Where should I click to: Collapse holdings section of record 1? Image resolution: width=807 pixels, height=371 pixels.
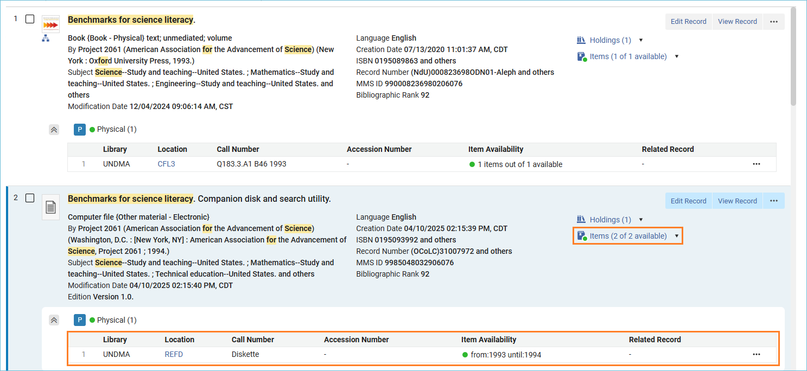(54, 130)
